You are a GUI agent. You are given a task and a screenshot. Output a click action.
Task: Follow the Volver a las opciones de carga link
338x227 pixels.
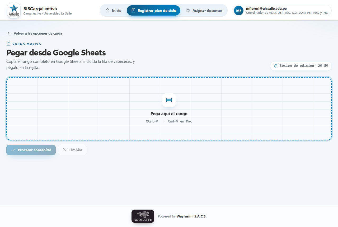[35, 33]
